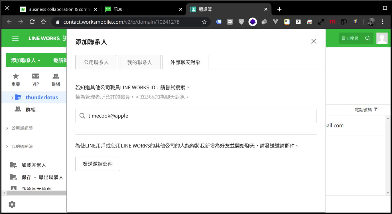Click 加載聯繫人 import option
Viewport: 392px width, 214px height.
[34, 165]
